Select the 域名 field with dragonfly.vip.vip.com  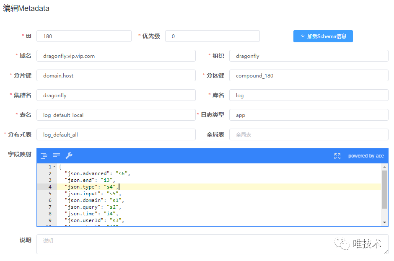tap(116, 56)
